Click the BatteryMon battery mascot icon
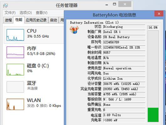Viewport: 166px width, 125px height. [74, 30]
